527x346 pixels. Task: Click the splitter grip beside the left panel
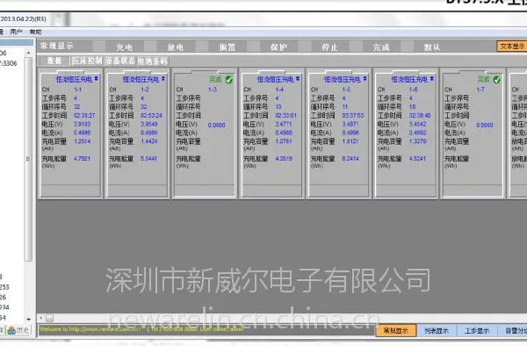28,159
